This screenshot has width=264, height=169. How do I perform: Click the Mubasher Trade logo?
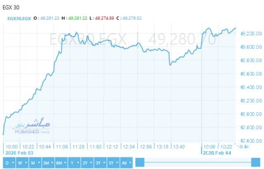click(x=28, y=125)
